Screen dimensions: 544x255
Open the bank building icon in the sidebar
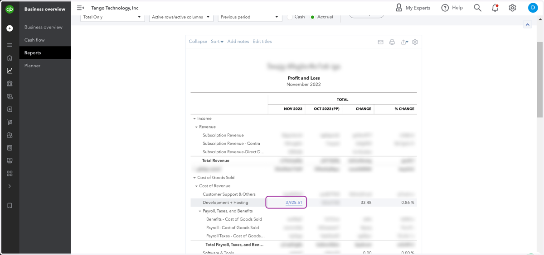pyautogui.click(x=10, y=84)
